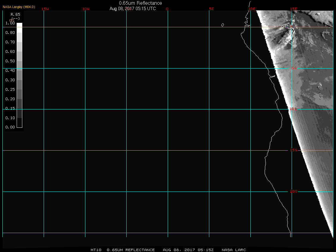Select the MT10 text in the footer
The image size is (336, 252).
(x=96, y=250)
